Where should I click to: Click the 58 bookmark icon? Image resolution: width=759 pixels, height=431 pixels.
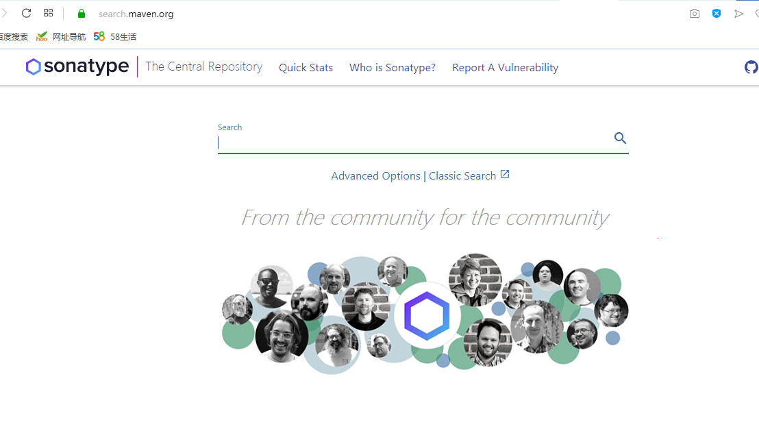click(99, 36)
